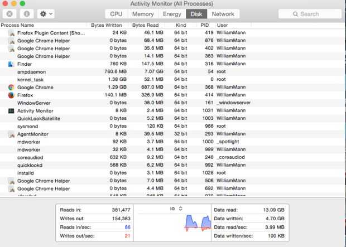
Task: Click icon of Google Chrome Helper PID 506
Action: coord(11,181)
